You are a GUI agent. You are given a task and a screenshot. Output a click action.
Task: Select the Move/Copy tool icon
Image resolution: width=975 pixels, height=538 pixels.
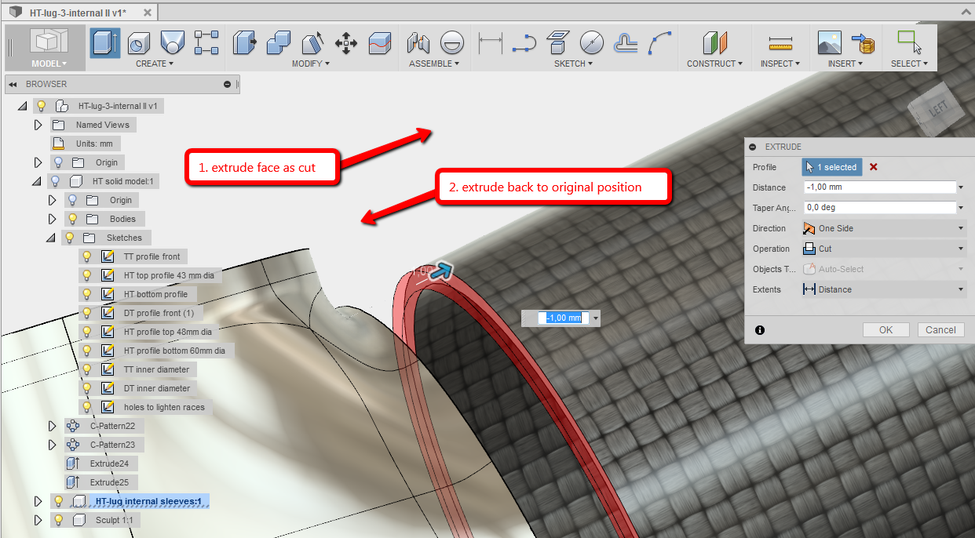pos(345,45)
